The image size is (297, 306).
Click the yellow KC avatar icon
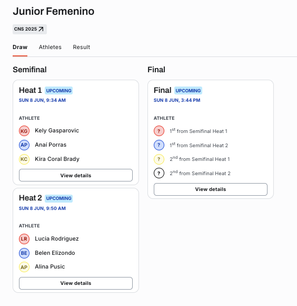[x=24, y=159]
